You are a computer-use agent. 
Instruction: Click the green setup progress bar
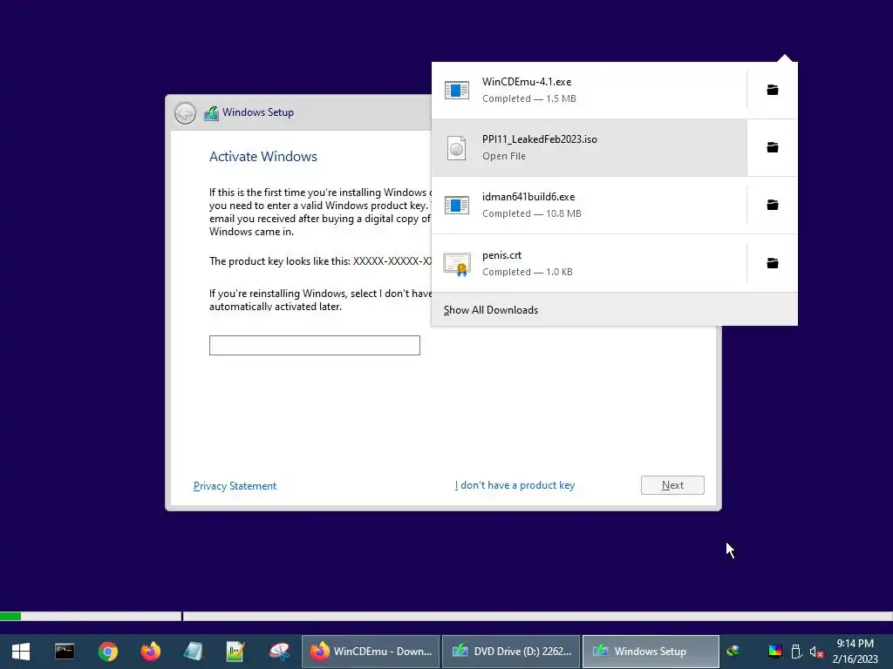click(x=10, y=616)
